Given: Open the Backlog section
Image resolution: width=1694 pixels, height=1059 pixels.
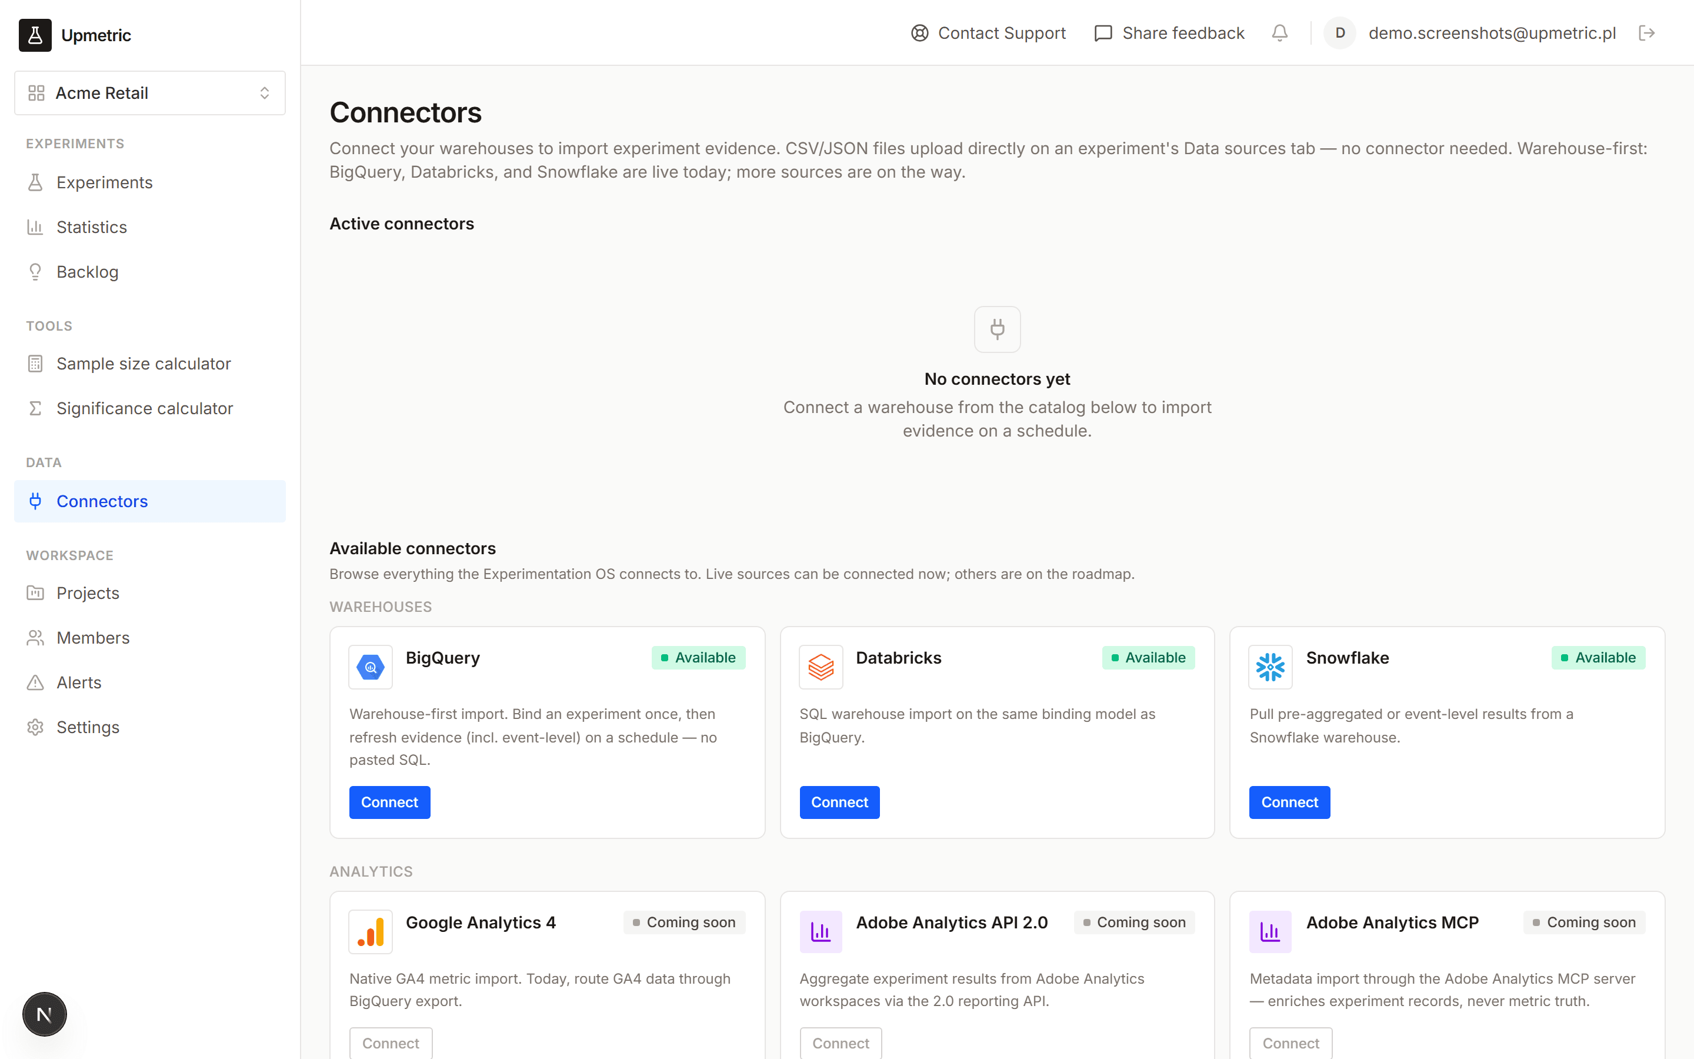Looking at the screenshot, I should (150, 272).
